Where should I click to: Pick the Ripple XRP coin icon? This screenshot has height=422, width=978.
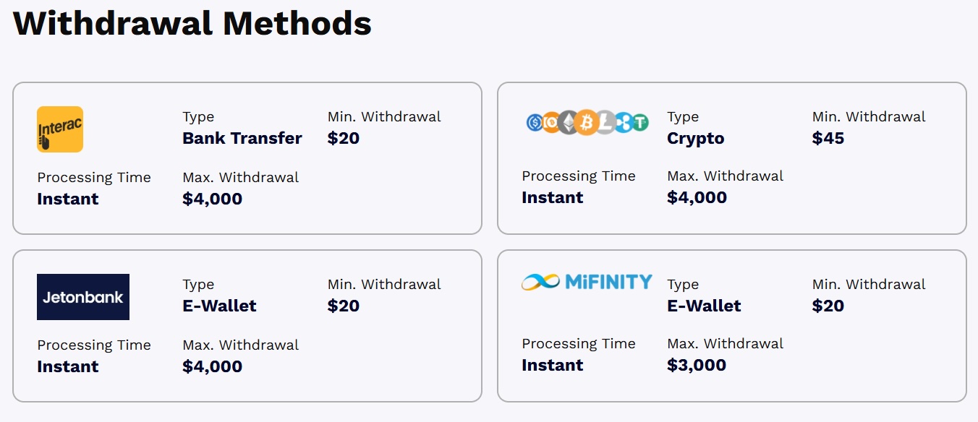625,122
